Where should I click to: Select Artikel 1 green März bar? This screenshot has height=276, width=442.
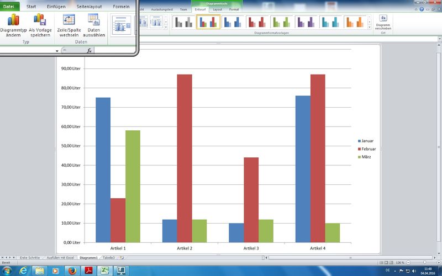pyautogui.click(x=133, y=186)
